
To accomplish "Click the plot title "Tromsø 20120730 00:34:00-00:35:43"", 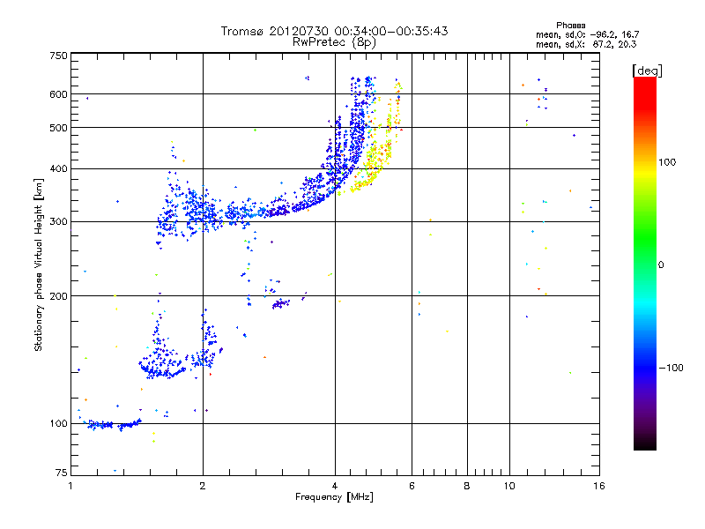I will 334,31.
